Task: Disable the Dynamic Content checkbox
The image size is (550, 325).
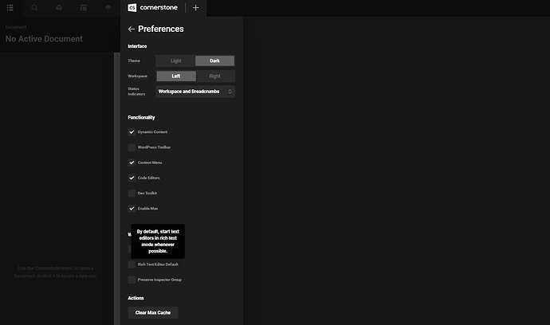Action: coord(132,132)
